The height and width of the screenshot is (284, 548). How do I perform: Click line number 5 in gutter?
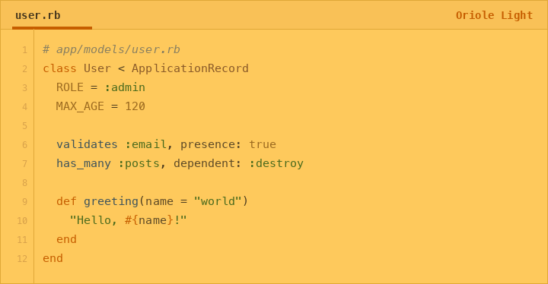(24, 125)
